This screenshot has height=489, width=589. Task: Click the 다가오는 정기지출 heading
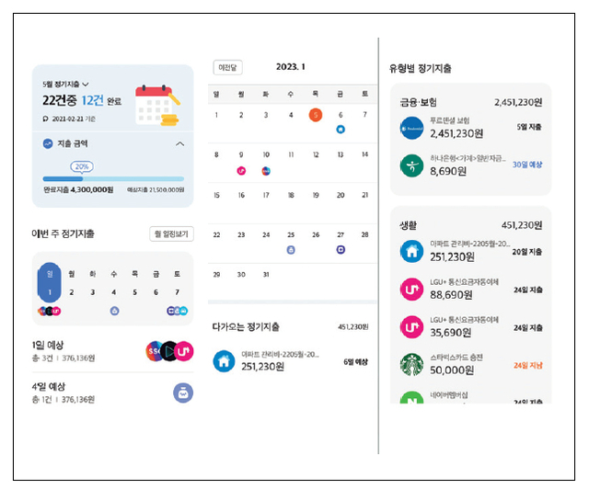(x=246, y=327)
